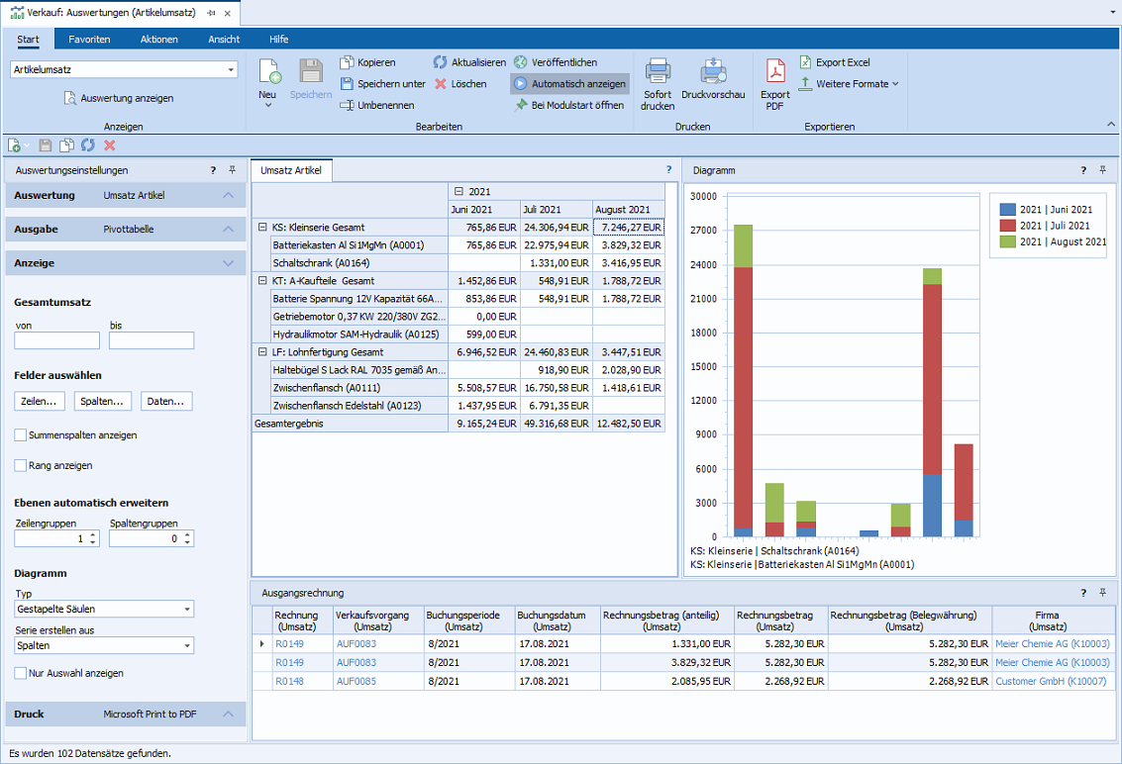Switch to the Favoriten ribbon tab
This screenshot has width=1122, height=764.
(x=89, y=40)
